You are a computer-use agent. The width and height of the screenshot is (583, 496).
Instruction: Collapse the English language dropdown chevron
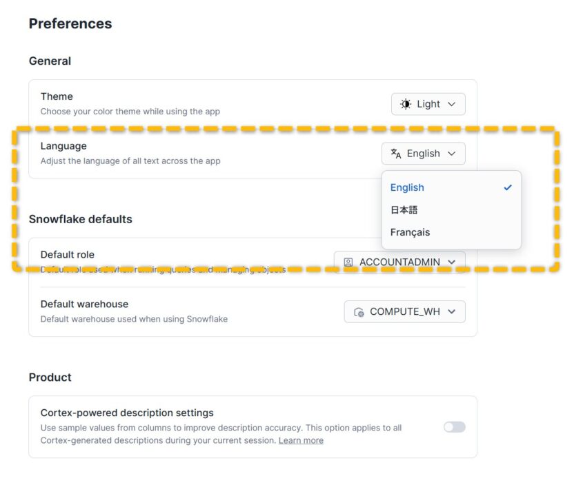[x=452, y=154]
